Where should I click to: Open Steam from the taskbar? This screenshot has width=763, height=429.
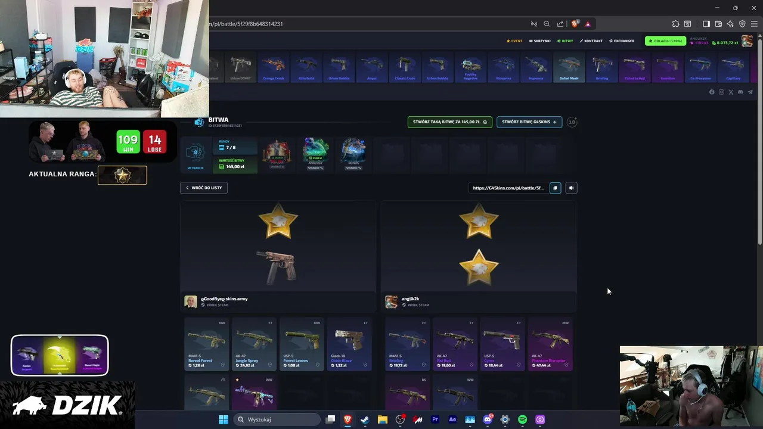365,419
